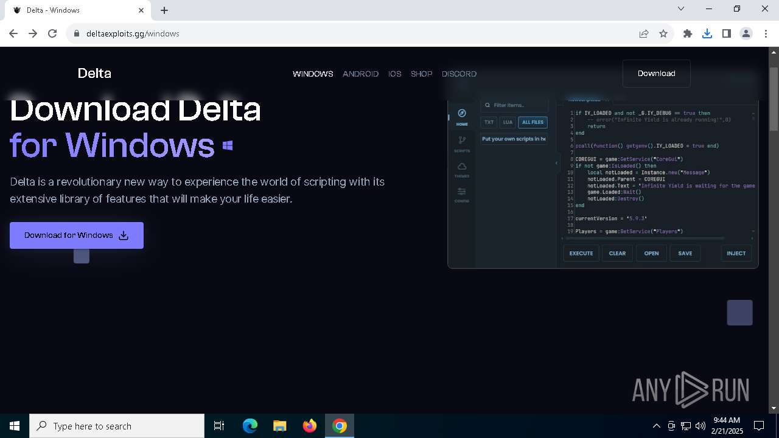
Task: Open Firefox from taskbar
Action: click(310, 426)
